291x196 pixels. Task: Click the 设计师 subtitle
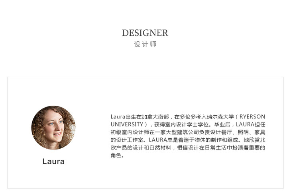145,44
